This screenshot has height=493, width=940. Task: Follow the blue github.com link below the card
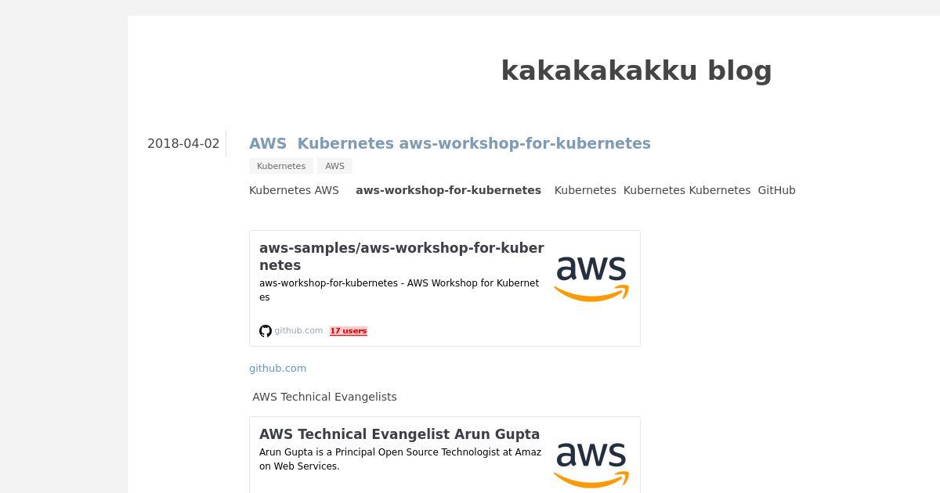click(278, 369)
